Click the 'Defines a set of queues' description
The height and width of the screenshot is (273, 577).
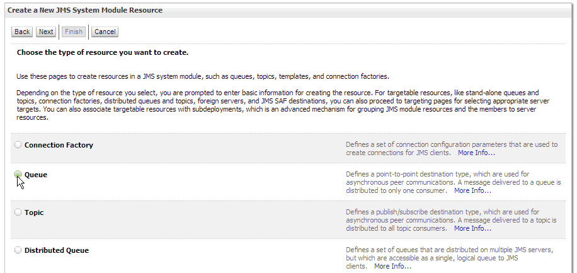click(449, 258)
